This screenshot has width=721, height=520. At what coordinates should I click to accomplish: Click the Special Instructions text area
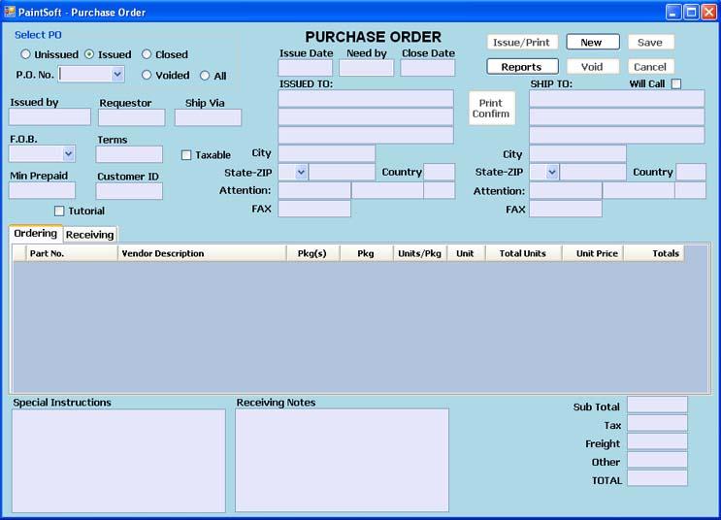click(118, 461)
